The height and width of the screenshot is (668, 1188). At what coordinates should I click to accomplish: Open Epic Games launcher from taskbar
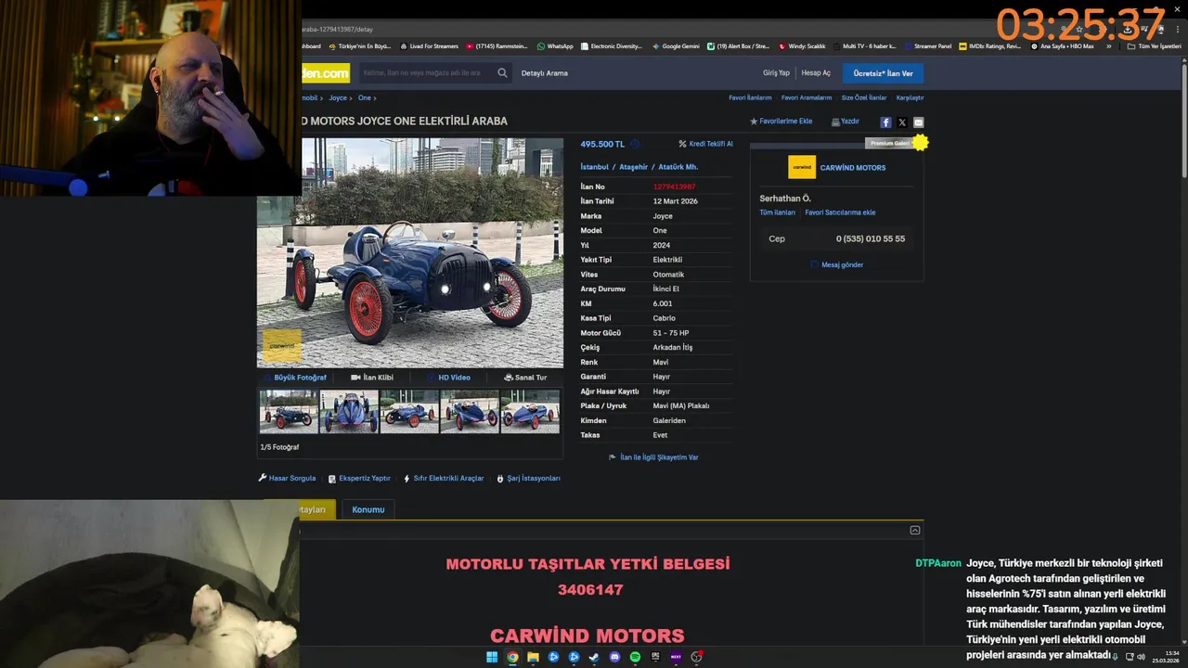click(655, 657)
